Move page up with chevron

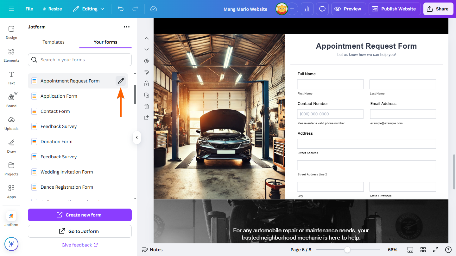146,38
